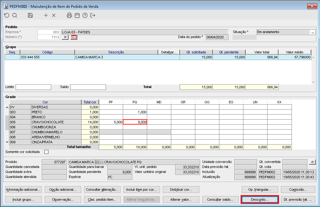Click Clas. pedido item... button
Image resolution: width=320 pixels, height=207 pixels.
point(102,200)
